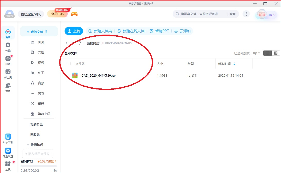Open the 同步 sync icon

click(x=8, y=60)
